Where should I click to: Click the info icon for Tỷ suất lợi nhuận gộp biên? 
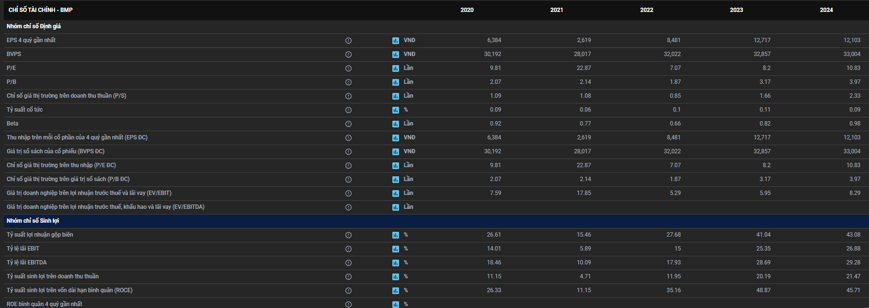pyautogui.click(x=348, y=235)
